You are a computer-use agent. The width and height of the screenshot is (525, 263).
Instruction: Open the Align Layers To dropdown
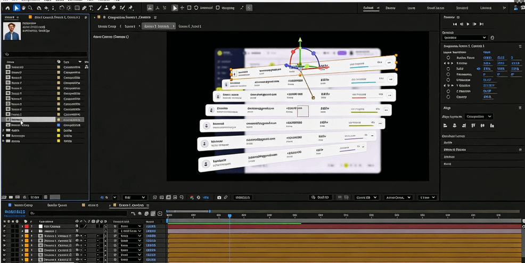point(478,116)
